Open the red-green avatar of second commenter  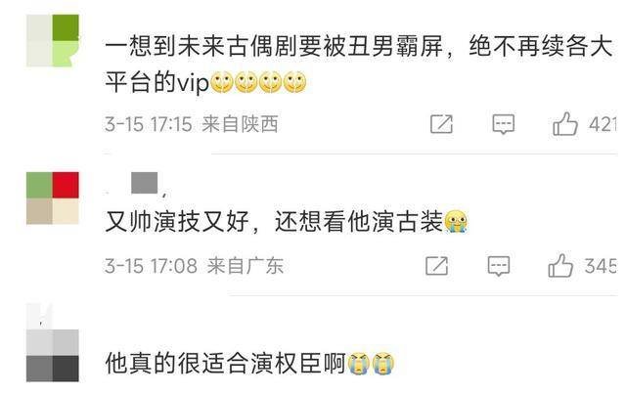(x=52, y=198)
